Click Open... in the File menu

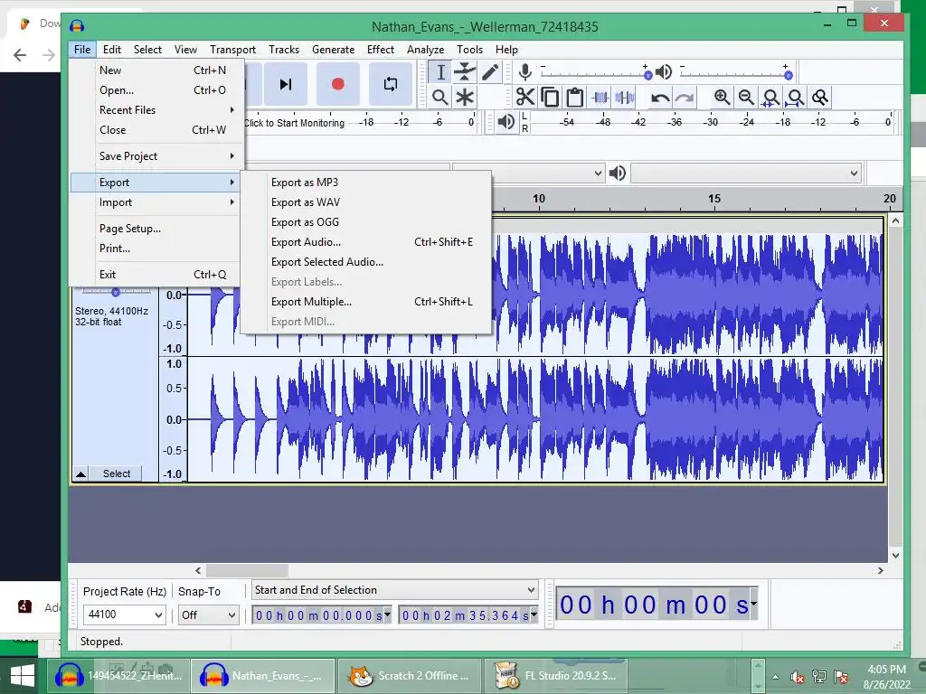pyautogui.click(x=156, y=89)
